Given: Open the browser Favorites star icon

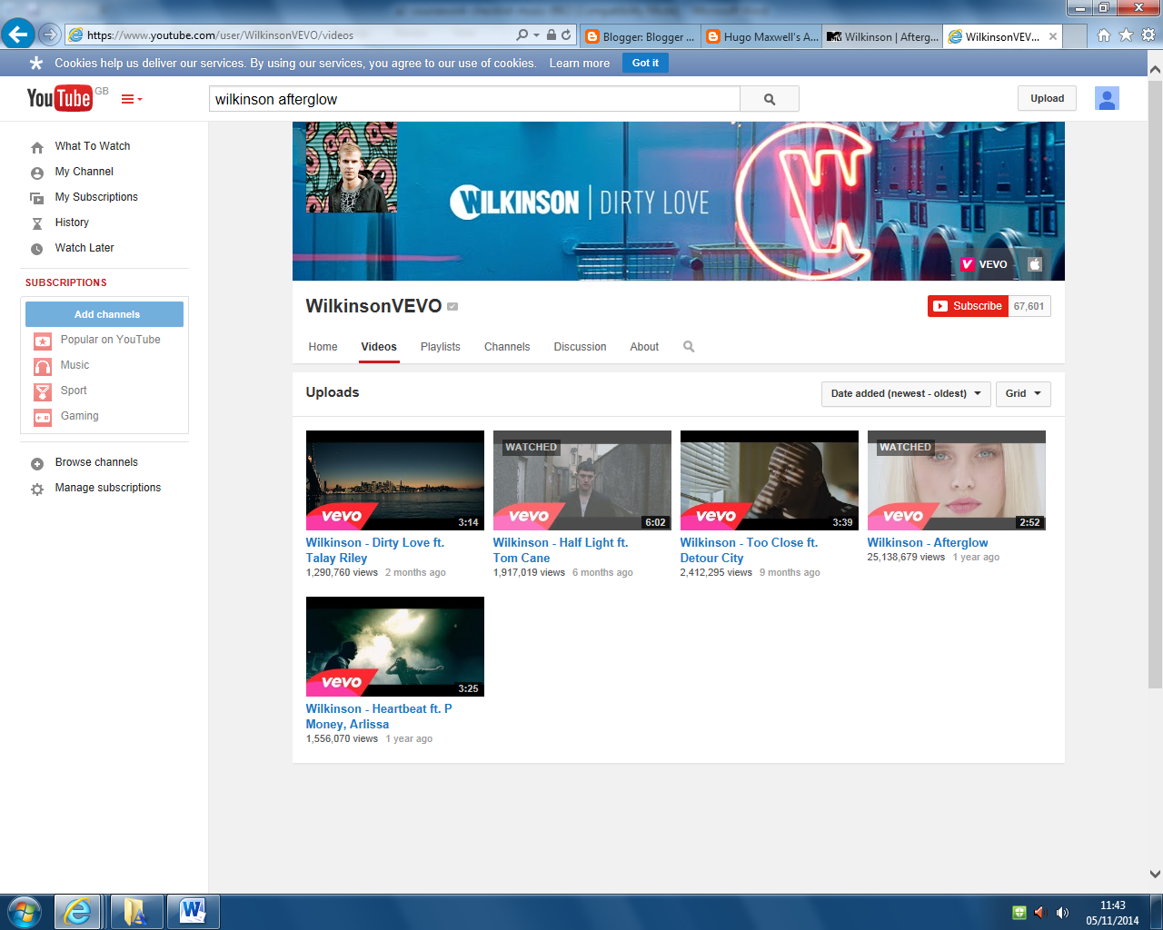Looking at the screenshot, I should coord(1126,35).
